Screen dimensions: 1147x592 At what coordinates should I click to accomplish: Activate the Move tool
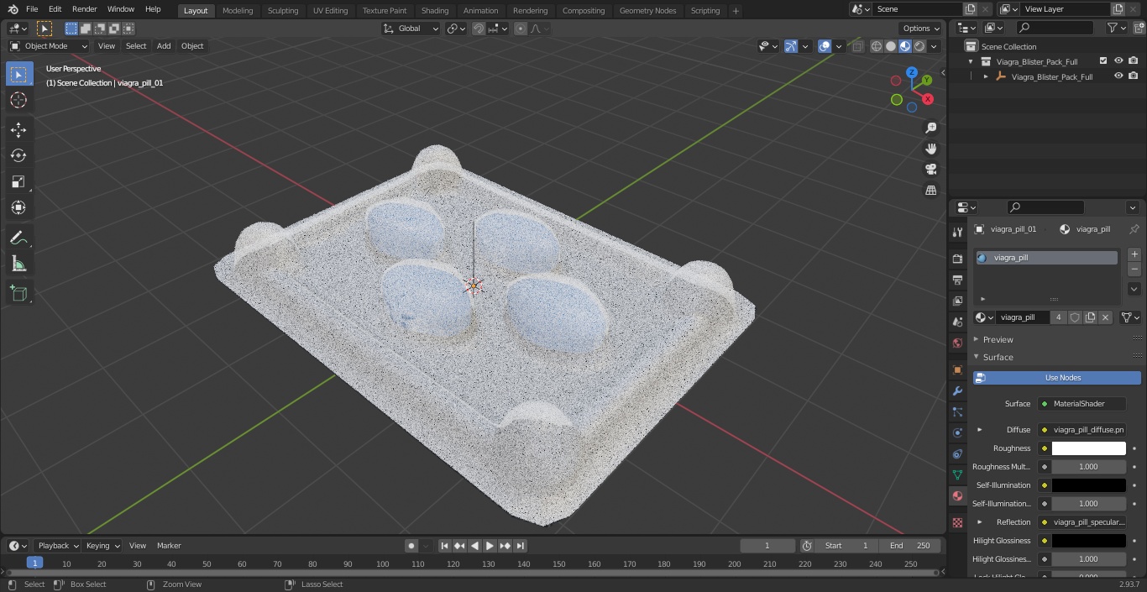coord(18,129)
